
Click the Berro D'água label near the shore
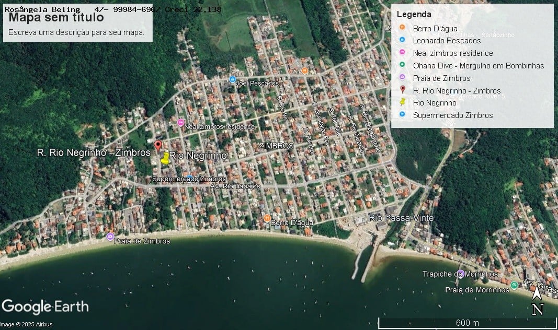coord(292,222)
